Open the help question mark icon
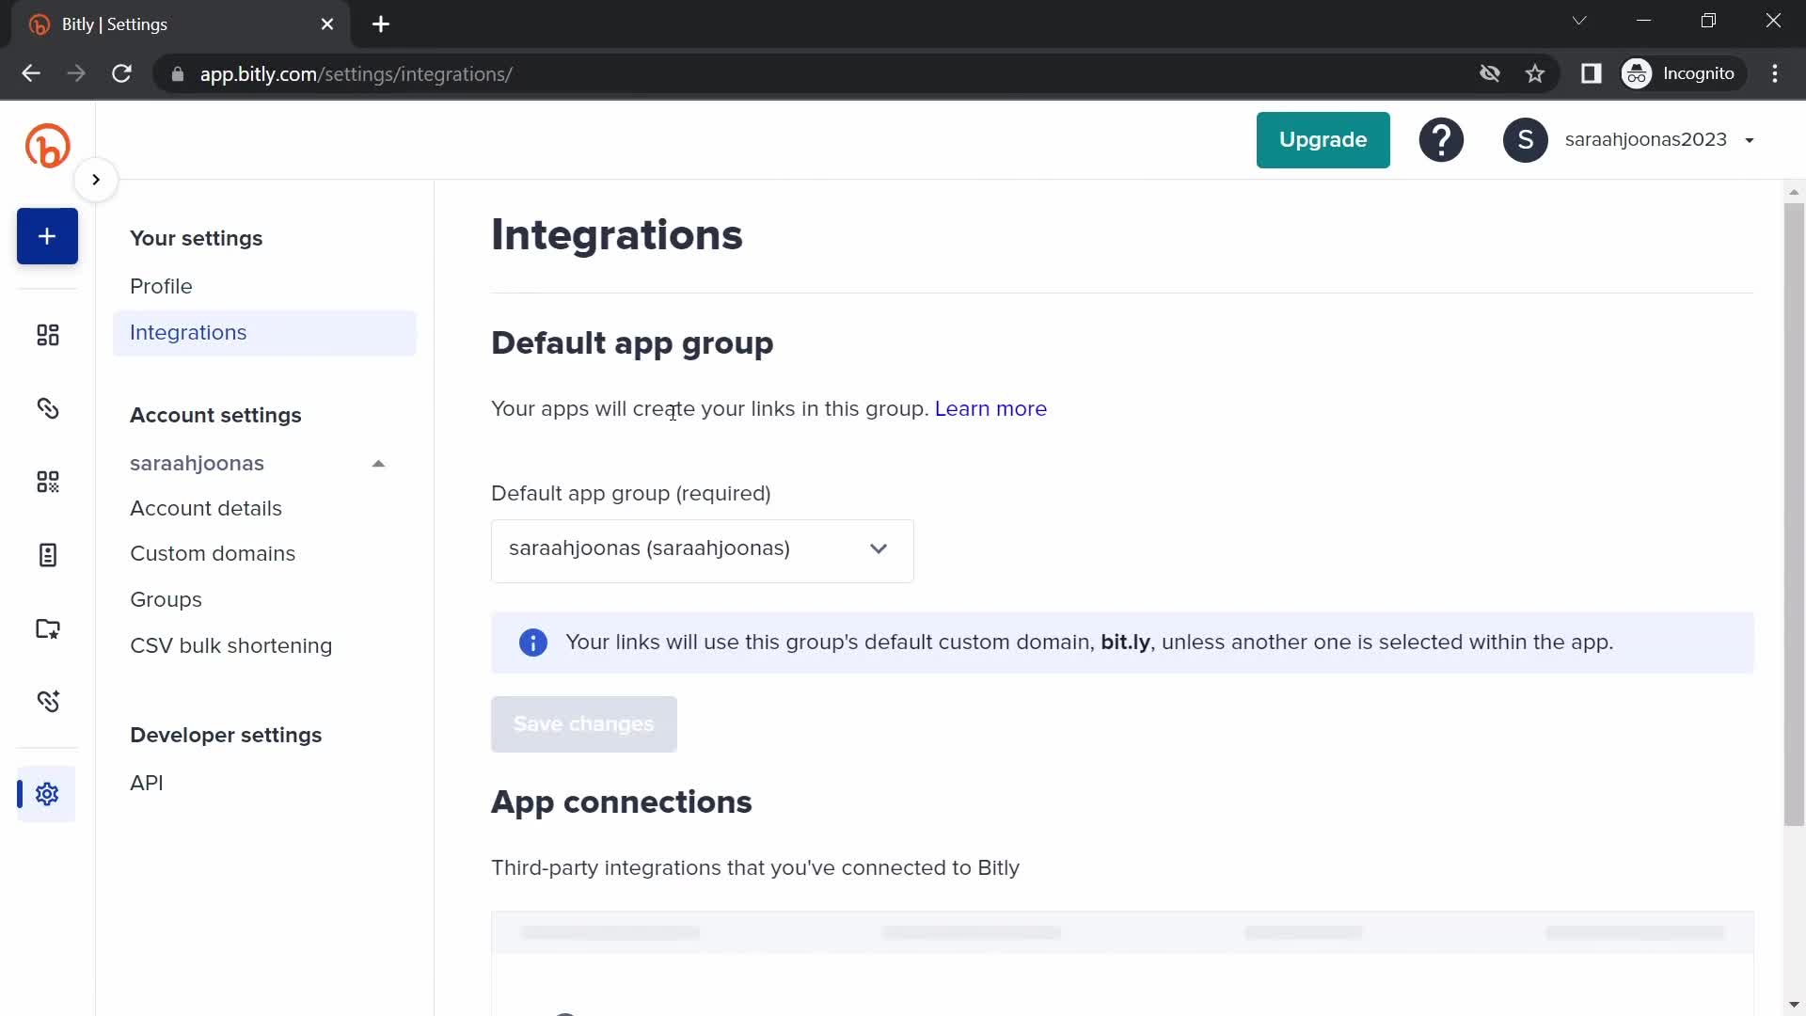The image size is (1806, 1016). pyautogui.click(x=1441, y=140)
